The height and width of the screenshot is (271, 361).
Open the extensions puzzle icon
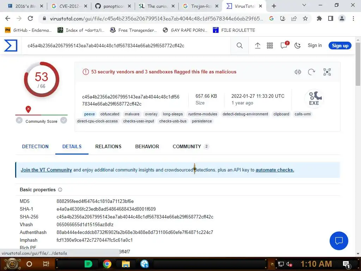[319, 18]
